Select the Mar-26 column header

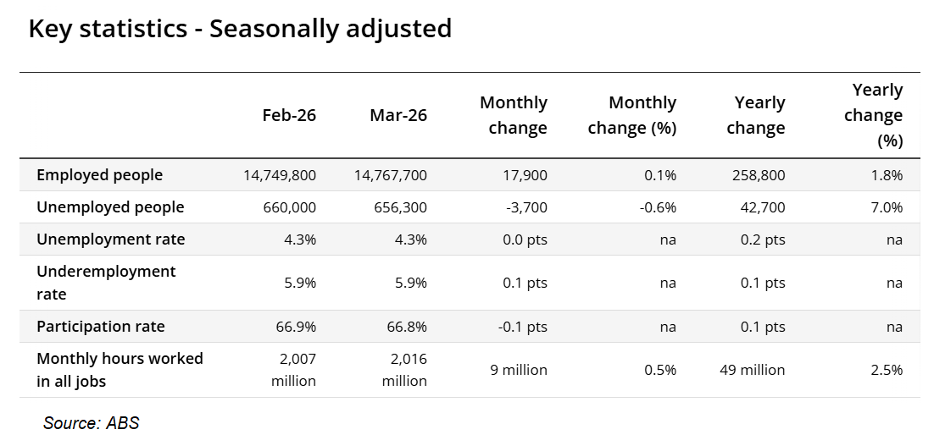click(x=398, y=115)
